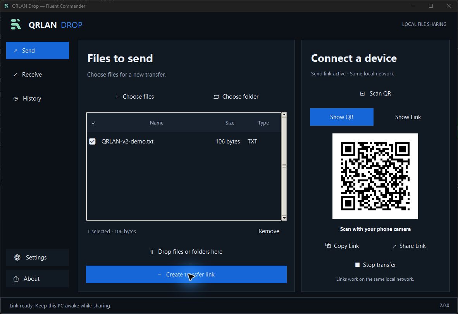Click the app icon in title bar
Image resolution: width=458 pixels, height=314 pixels.
6,6
